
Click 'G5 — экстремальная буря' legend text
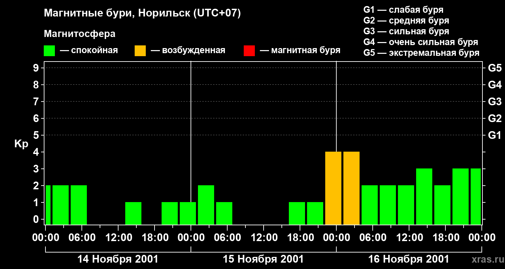(421, 53)
